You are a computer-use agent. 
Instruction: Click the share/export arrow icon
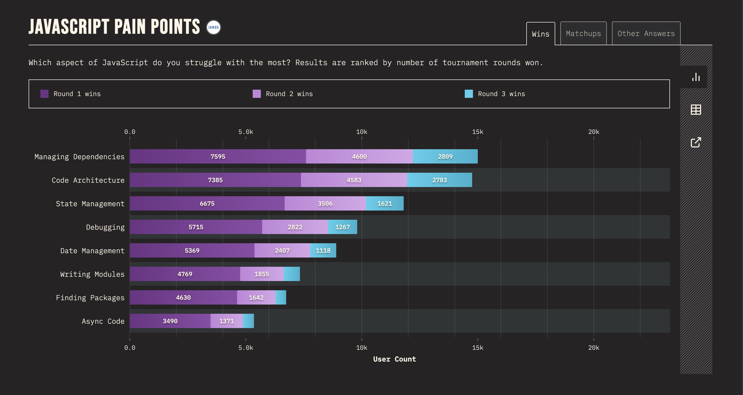coord(696,142)
